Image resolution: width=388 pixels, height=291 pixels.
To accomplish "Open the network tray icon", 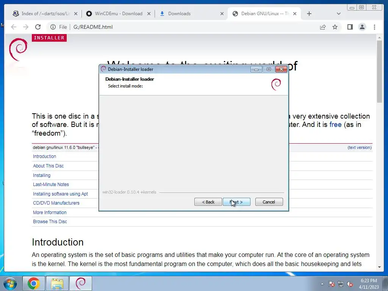I will tap(341, 284).
